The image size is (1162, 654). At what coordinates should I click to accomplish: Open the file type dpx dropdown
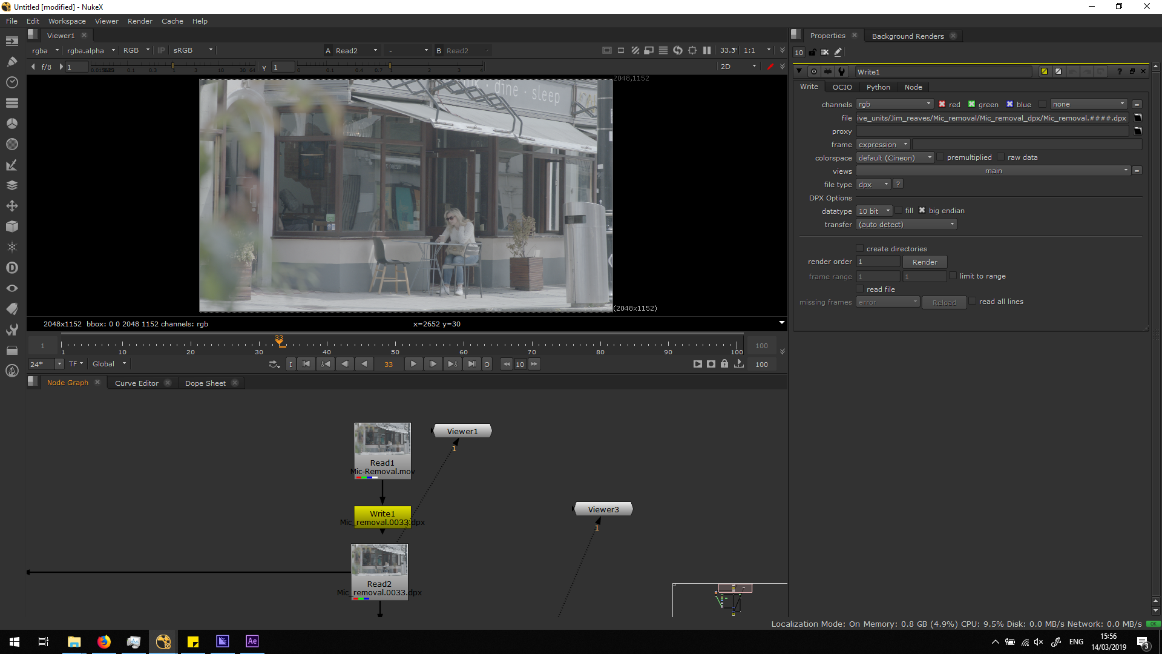[x=873, y=185]
